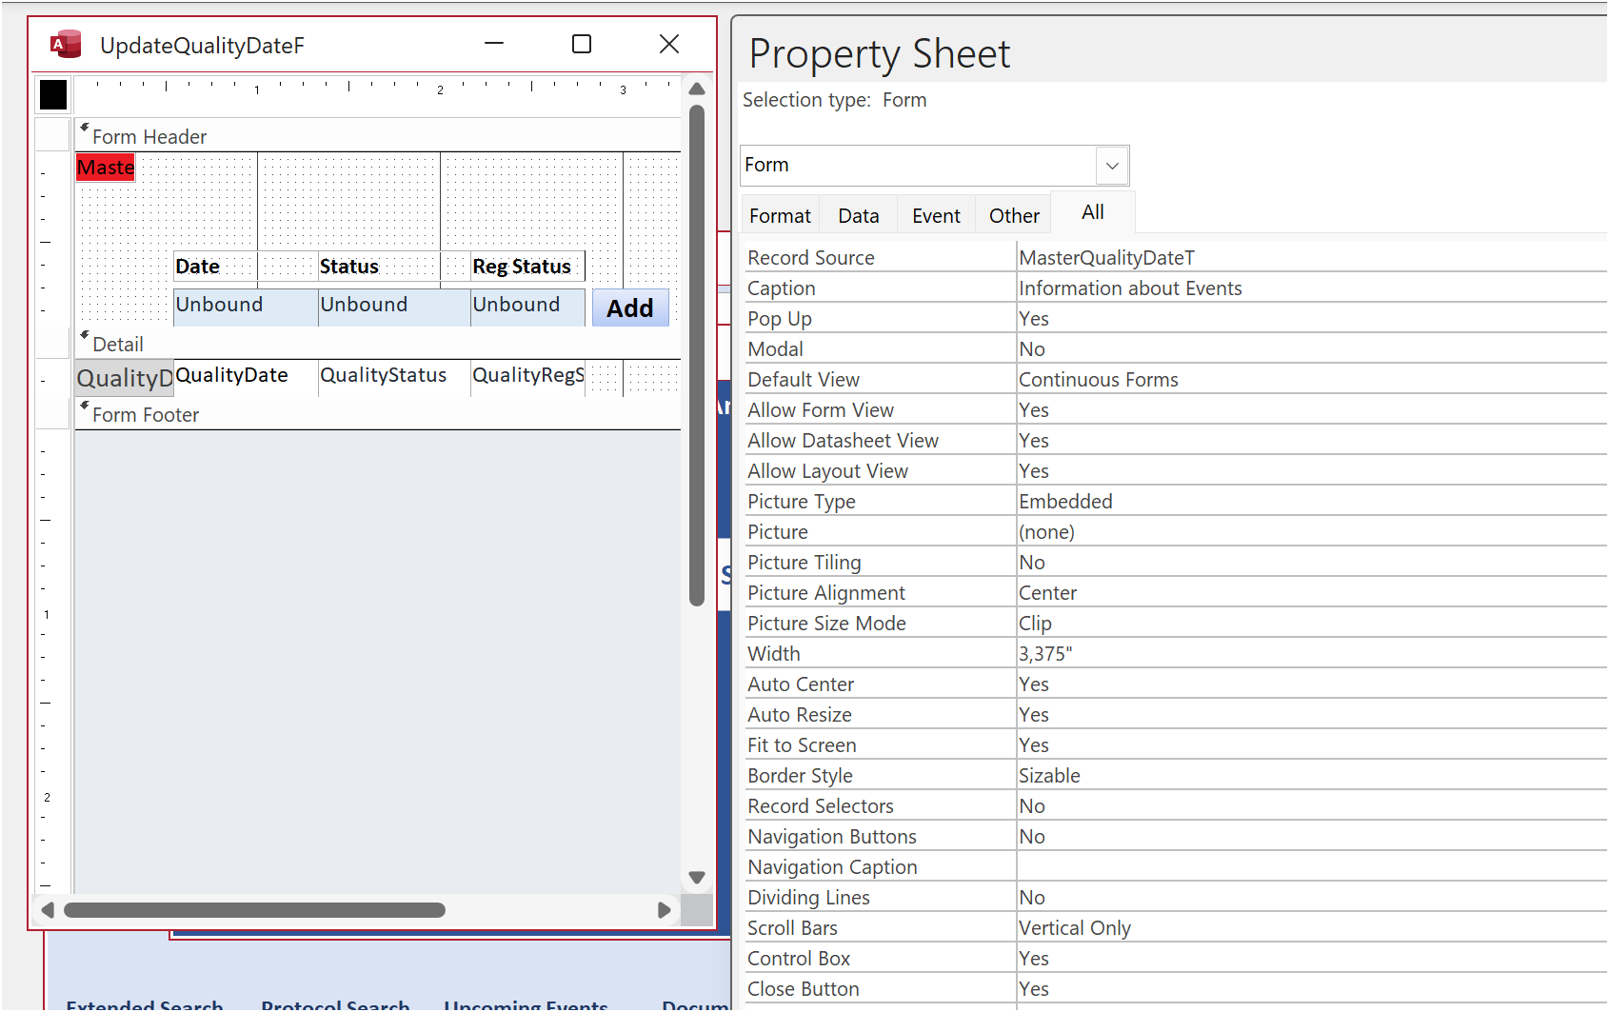The image size is (1609, 1012).
Task: Select the QualityStatus text box in Detail
Action: [392, 377]
